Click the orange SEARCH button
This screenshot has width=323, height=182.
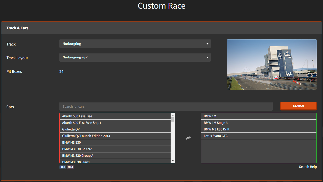point(298,106)
